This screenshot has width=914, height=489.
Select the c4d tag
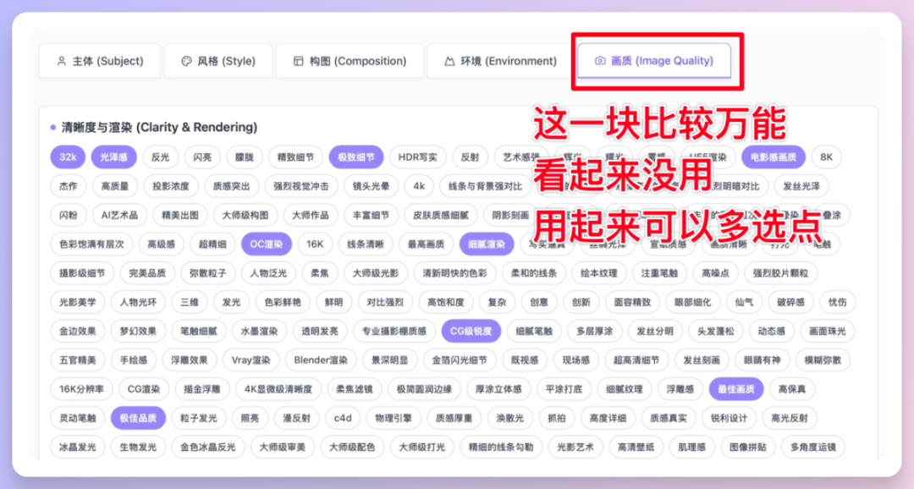343,418
